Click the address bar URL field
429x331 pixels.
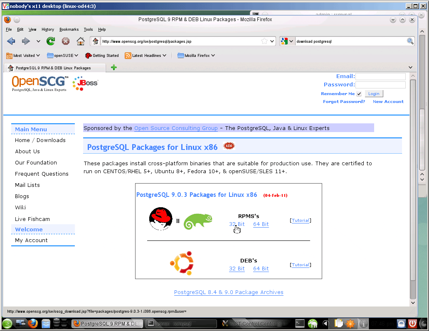(x=180, y=41)
